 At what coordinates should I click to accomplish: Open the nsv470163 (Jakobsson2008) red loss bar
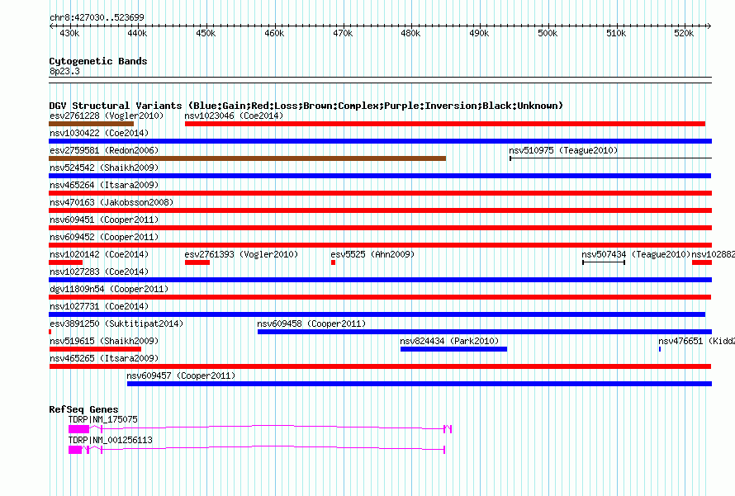click(x=380, y=210)
